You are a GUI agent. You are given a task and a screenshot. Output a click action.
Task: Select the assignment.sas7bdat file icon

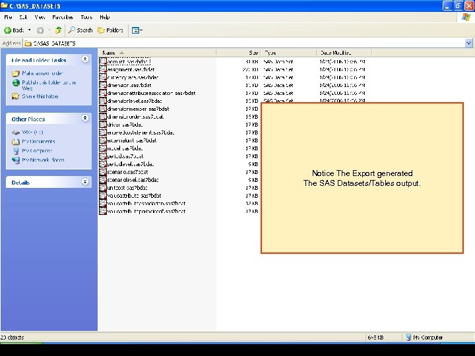(x=103, y=69)
